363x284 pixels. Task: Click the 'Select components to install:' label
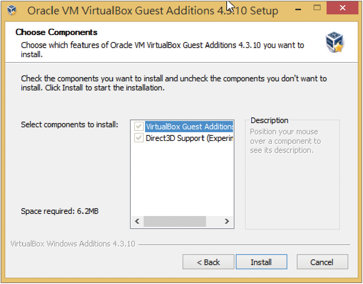(70, 124)
